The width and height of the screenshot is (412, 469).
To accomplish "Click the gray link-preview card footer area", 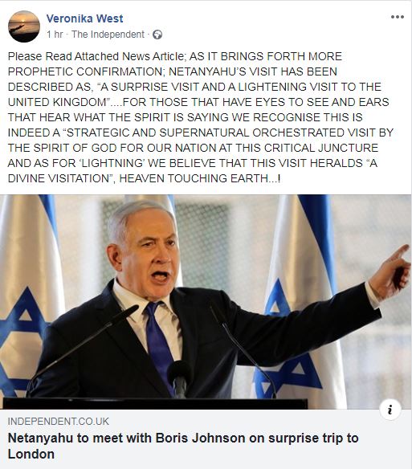I will [x=206, y=439].
